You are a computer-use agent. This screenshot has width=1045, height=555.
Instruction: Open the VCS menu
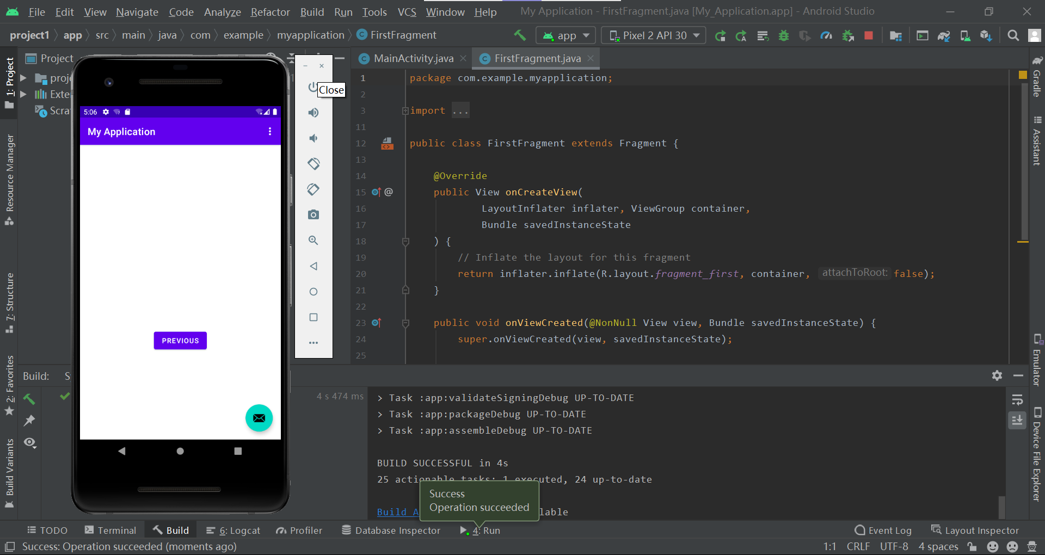[407, 12]
